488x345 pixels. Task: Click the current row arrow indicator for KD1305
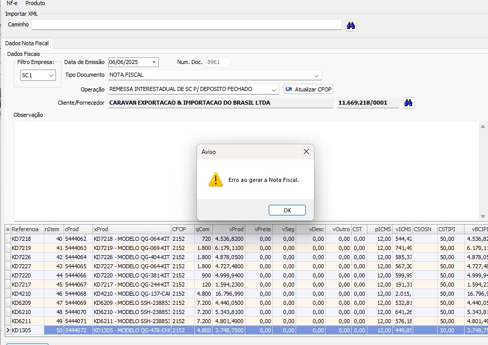coord(7,330)
